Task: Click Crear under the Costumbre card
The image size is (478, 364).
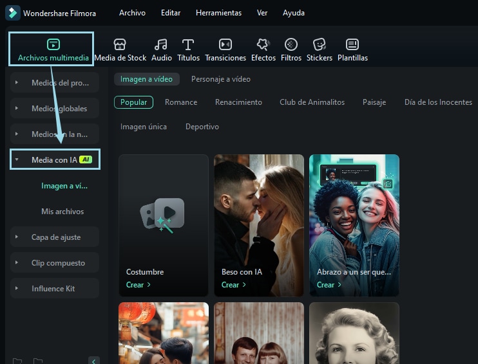Action: [x=138, y=285]
